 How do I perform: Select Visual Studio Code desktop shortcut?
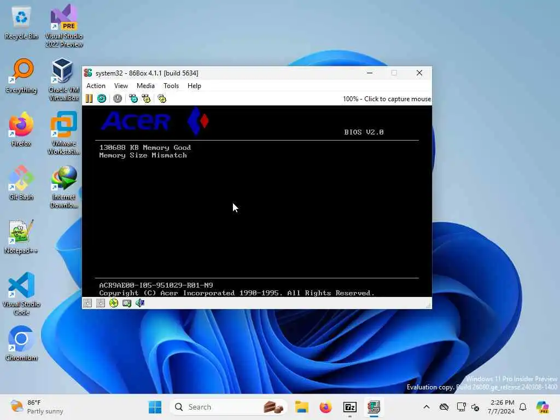pyautogui.click(x=21, y=294)
